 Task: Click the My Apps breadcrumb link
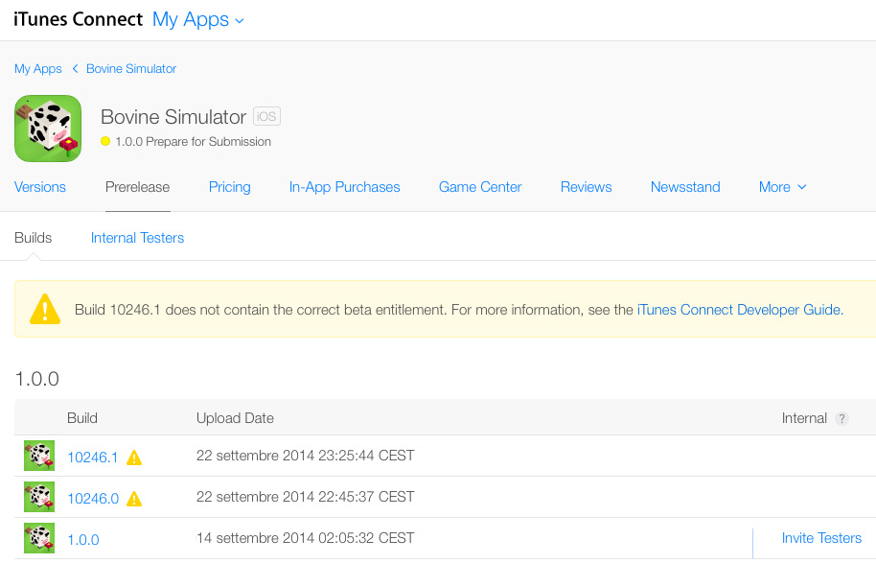pyautogui.click(x=38, y=69)
